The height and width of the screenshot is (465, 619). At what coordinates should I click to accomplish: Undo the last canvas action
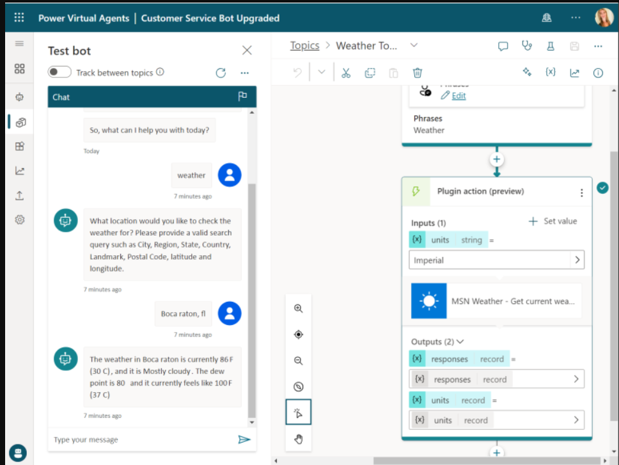point(297,73)
